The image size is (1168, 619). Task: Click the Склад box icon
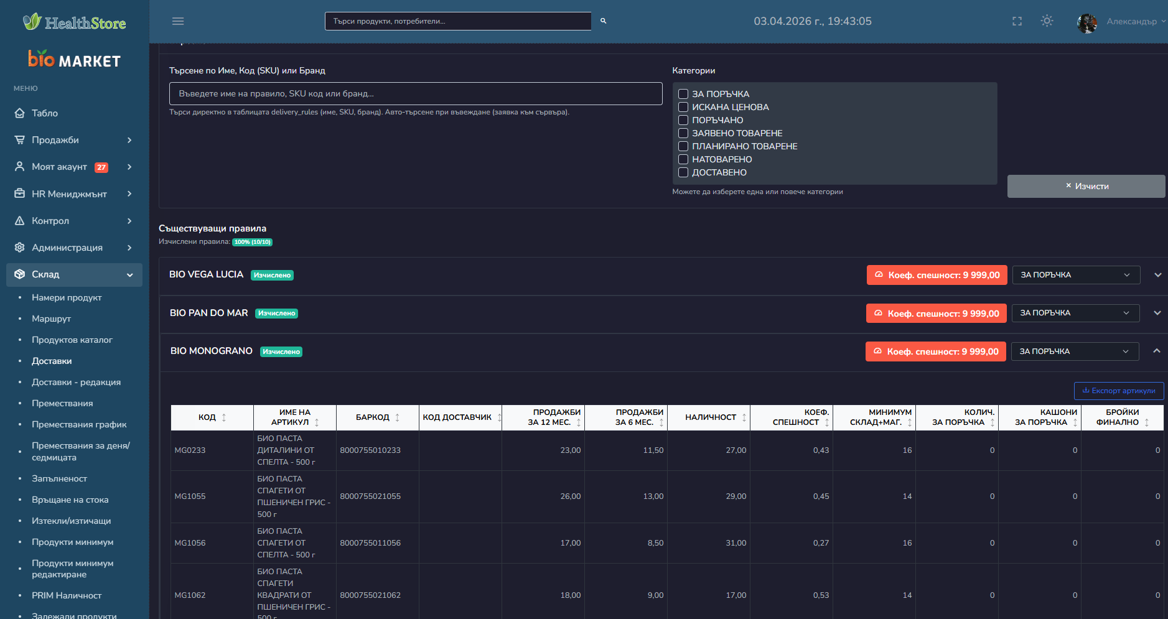point(20,274)
